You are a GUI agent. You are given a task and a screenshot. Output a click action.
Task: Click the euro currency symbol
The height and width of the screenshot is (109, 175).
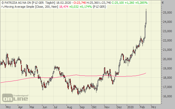click(163, 3)
